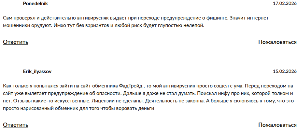Report Ponedelnik's comment via Пожаловаться
This screenshot has height=132, width=297.
pos(277,42)
